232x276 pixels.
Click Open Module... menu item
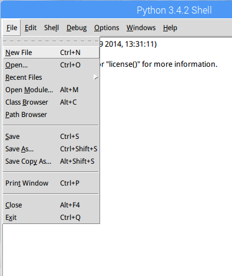pyautogui.click(x=51, y=90)
